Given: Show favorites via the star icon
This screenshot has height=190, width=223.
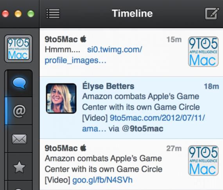Looking at the screenshot, I should tap(19, 167).
